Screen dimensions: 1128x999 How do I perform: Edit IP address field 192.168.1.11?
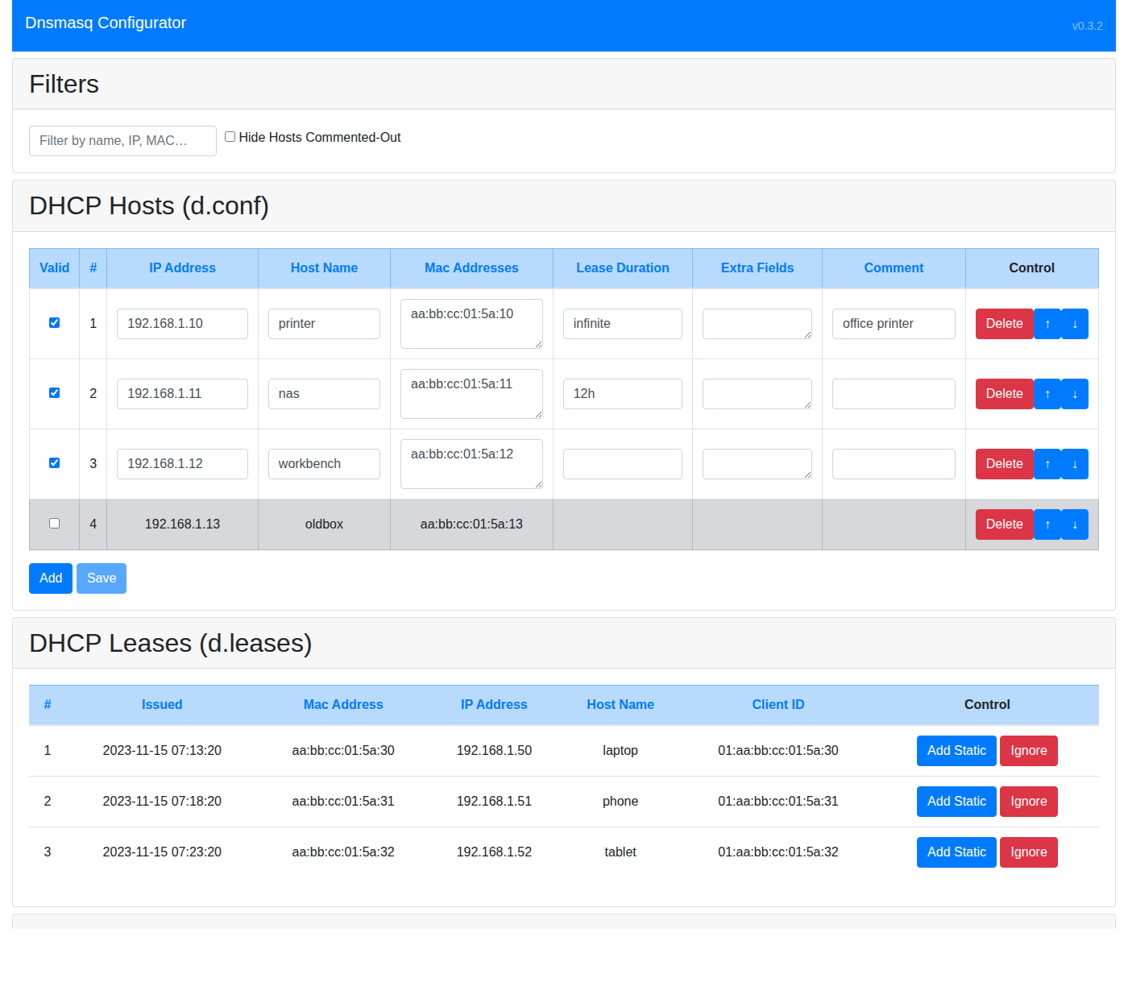tap(182, 394)
